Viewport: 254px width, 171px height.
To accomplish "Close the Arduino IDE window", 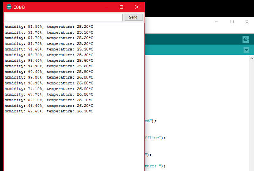I will (x=247, y=22).
